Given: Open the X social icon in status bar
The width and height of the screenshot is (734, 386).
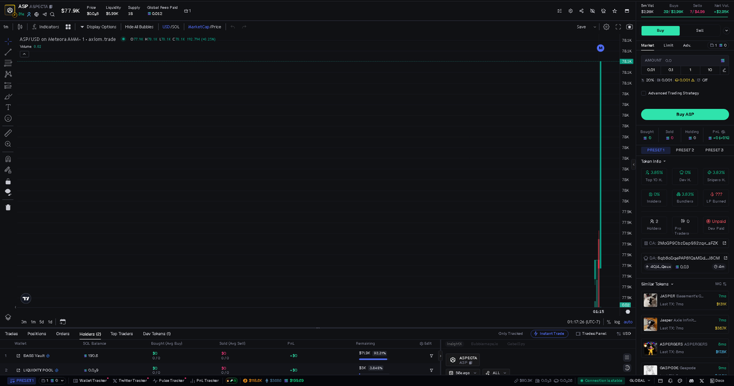Looking at the screenshot, I should tap(702, 380).
